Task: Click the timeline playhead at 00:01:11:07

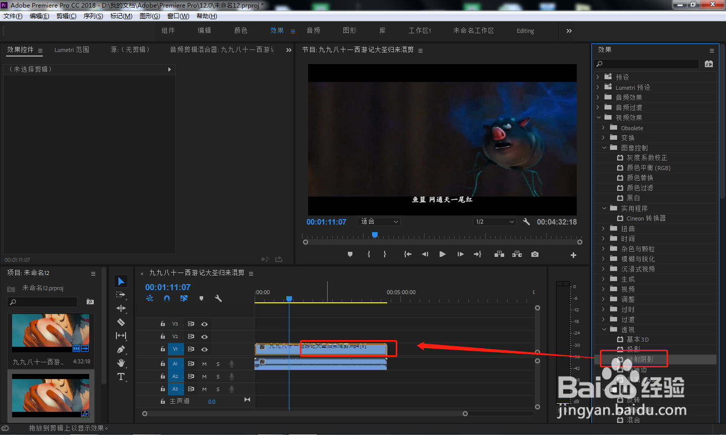Action: pos(289,299)
